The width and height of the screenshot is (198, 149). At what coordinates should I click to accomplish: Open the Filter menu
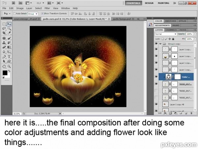point(47,8)
